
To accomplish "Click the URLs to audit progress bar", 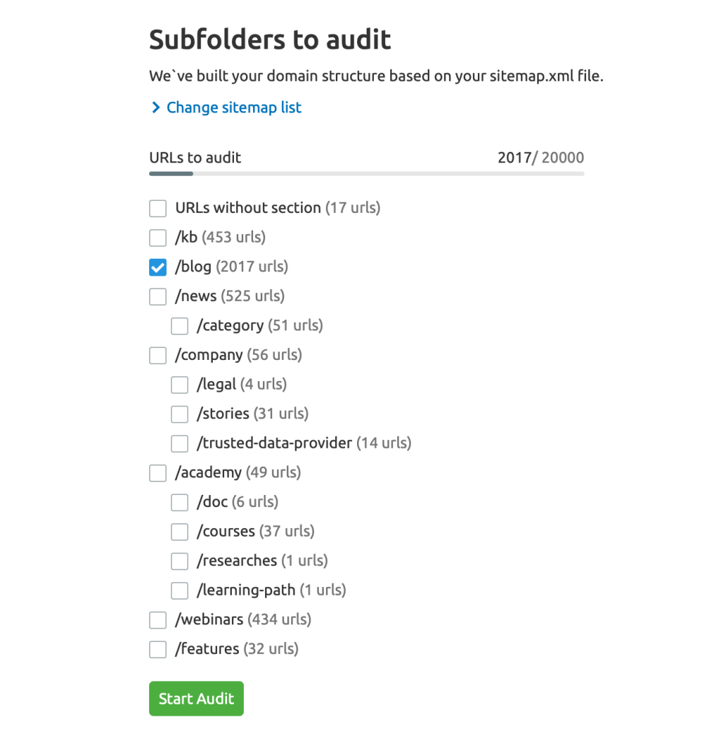I will tap(366, 172).
